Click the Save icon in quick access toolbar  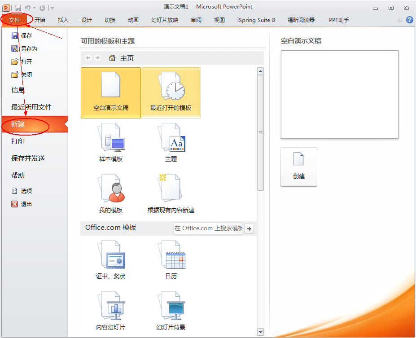click(x=18, y=8)
